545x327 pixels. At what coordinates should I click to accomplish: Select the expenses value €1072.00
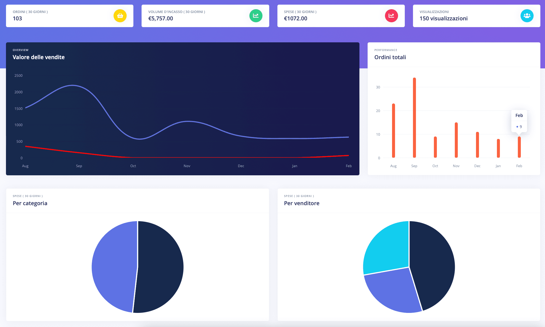296,18
